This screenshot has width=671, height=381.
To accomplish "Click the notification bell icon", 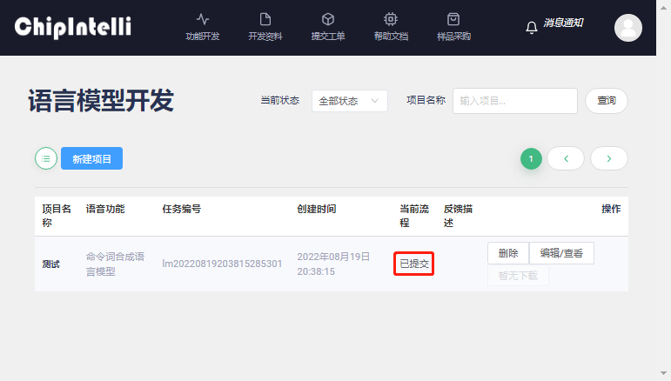I will [x=532, y=28].
